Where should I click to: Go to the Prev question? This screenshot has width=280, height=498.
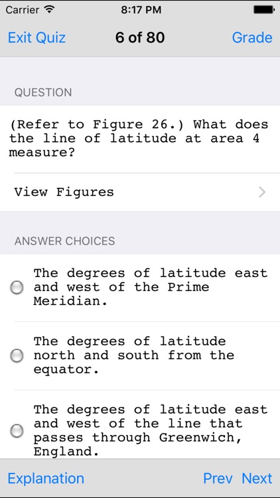pos(218,478)
